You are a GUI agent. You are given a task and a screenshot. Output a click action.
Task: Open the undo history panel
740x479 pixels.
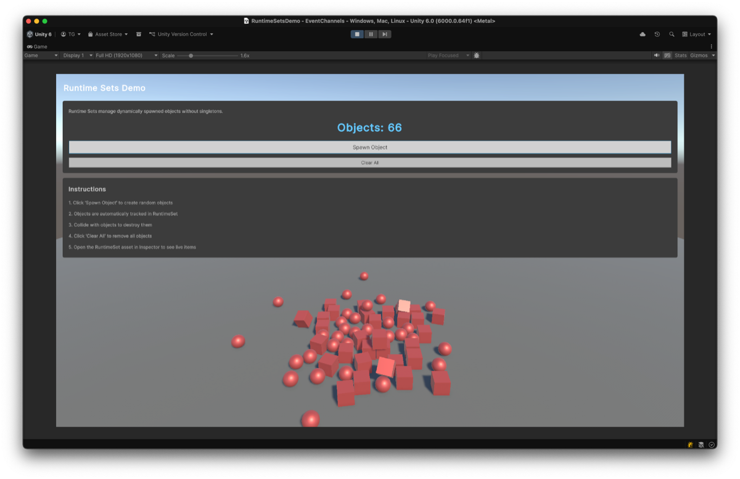coord(657,35)
